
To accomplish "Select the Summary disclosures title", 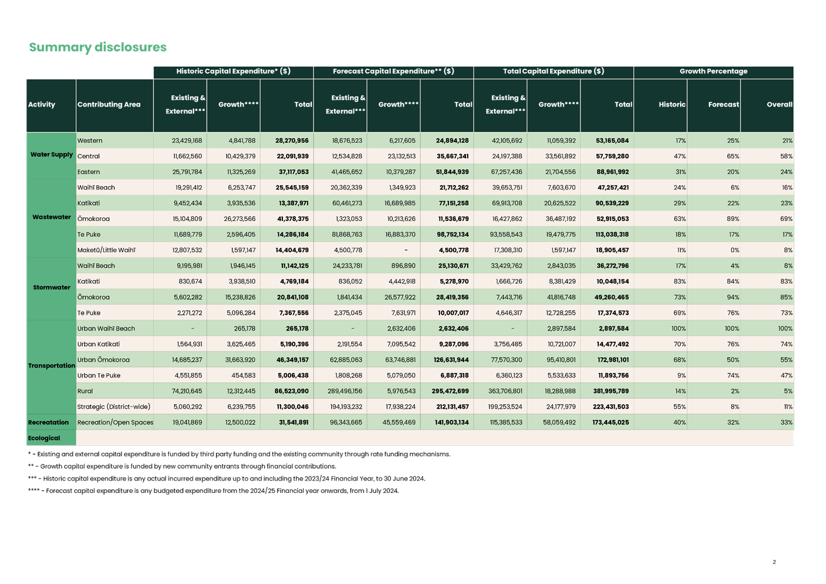I will click(x=97, y=48).
